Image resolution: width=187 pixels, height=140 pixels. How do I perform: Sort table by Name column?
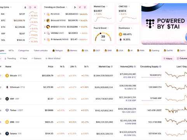(8, 67)
